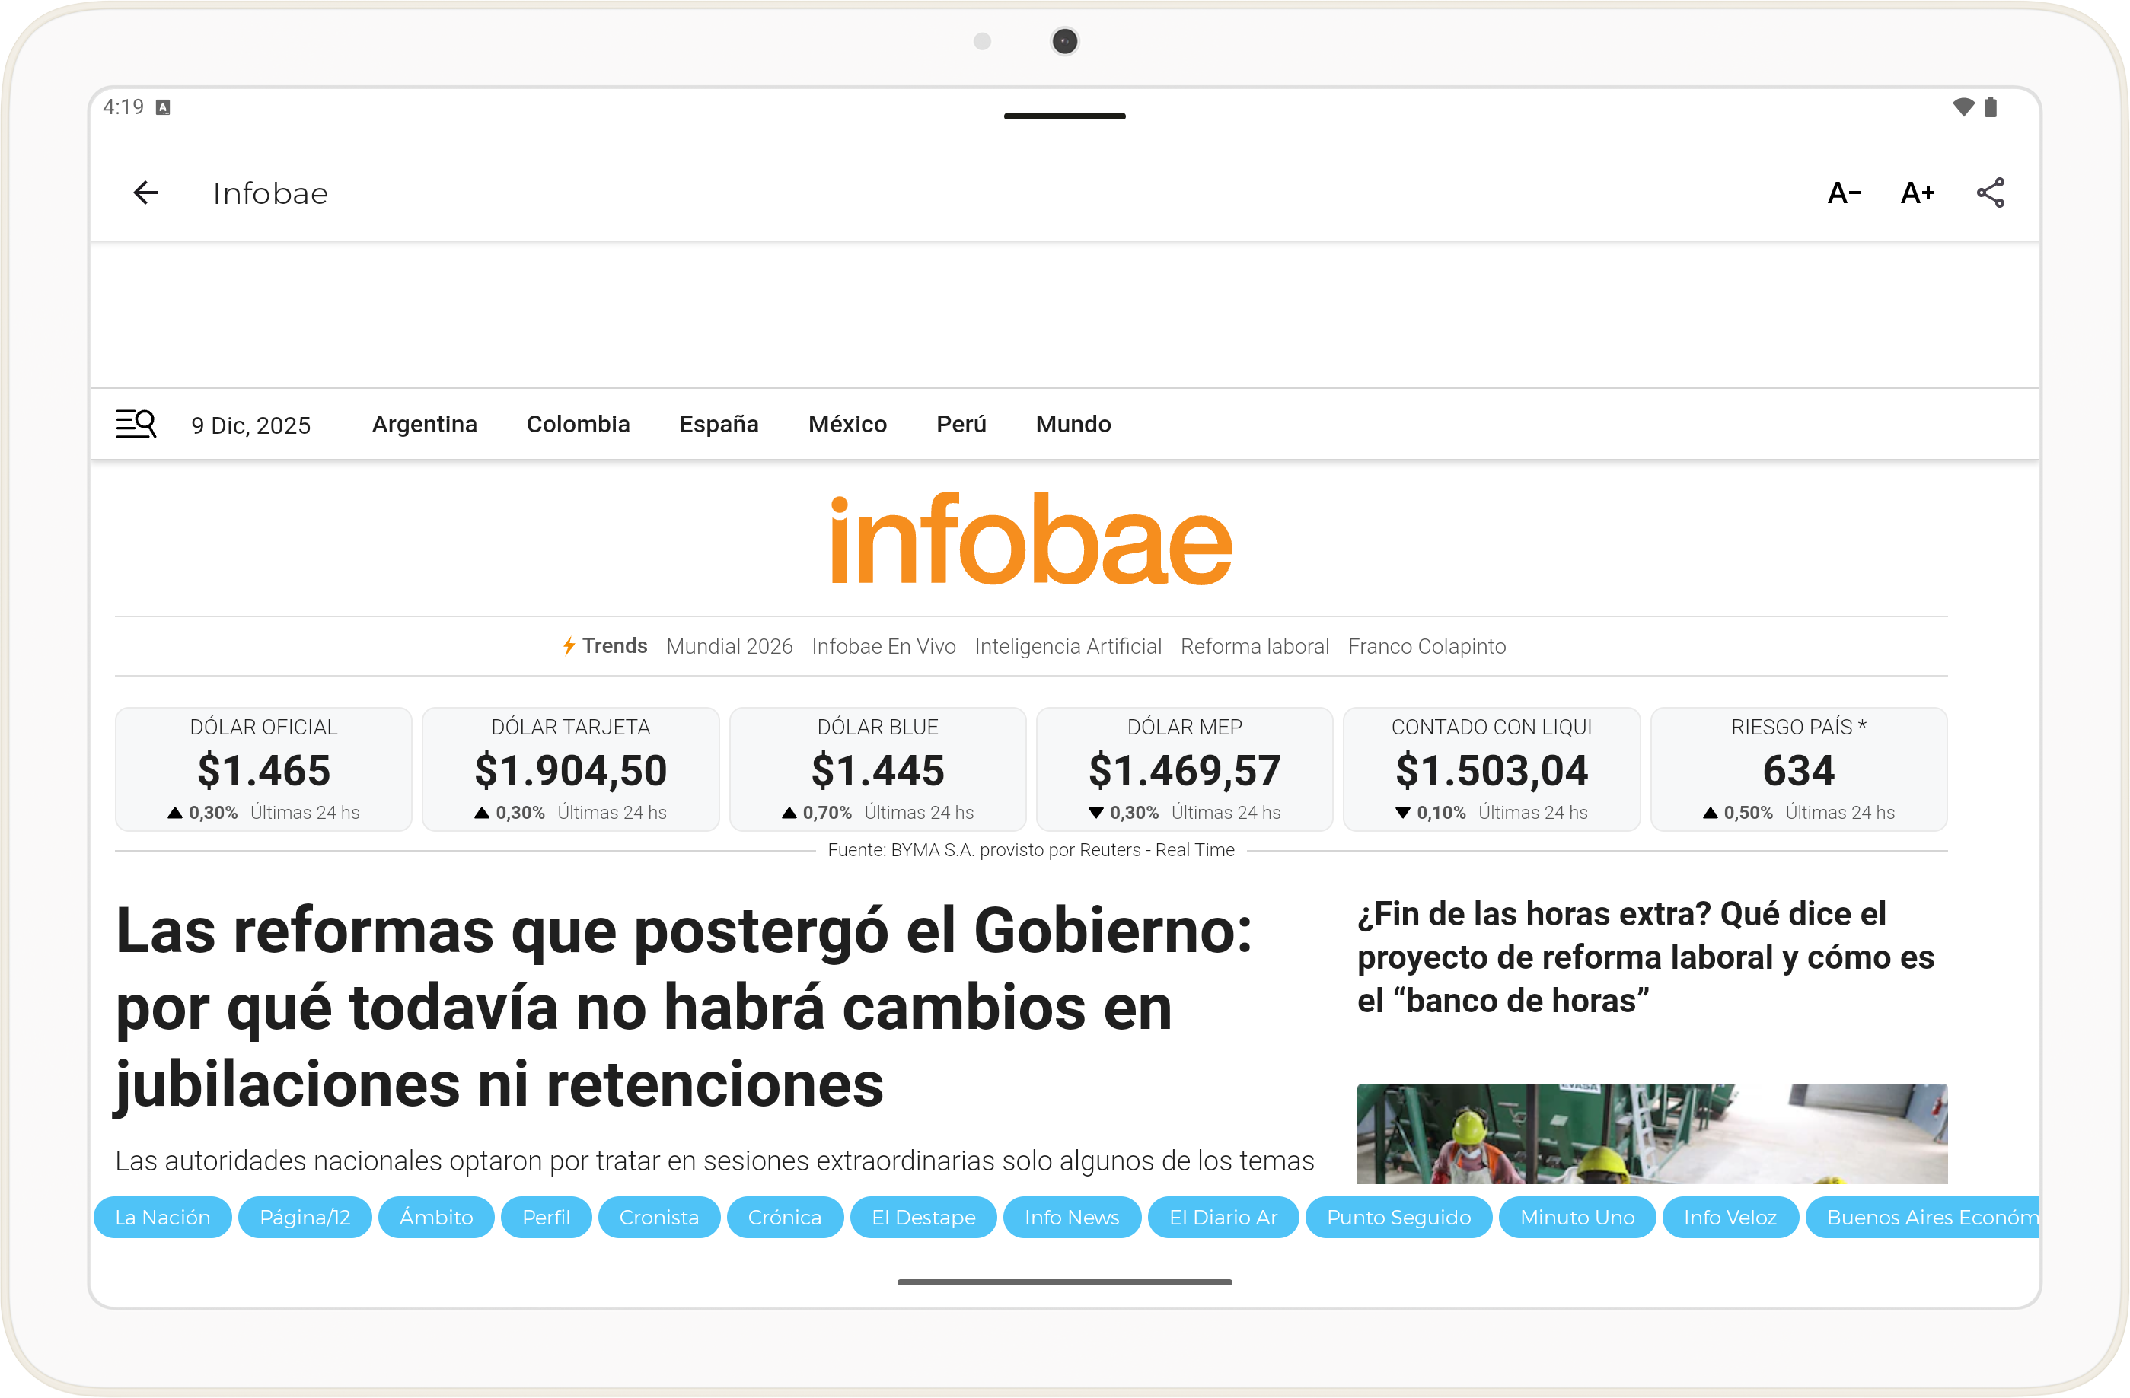Open the Mundo section
The height and width of the screenshot is (1398, 2130).
[x=1072, y=424]
